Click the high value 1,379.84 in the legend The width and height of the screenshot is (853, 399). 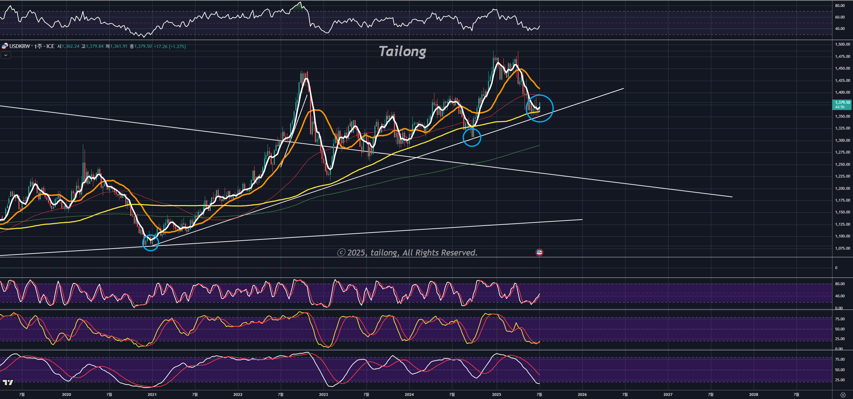95,46
